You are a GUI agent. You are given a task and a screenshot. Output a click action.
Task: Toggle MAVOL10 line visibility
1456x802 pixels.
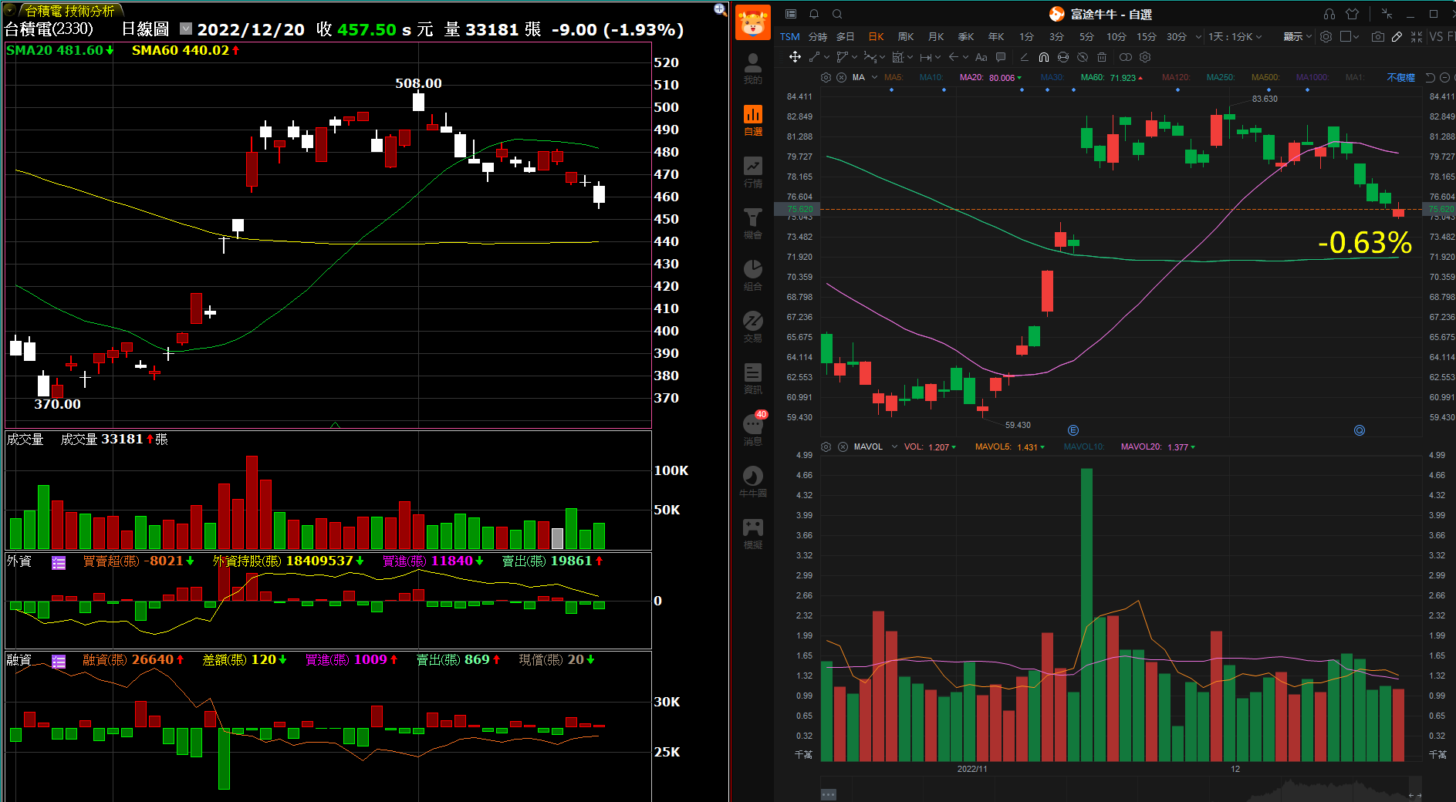[1084, 446]
